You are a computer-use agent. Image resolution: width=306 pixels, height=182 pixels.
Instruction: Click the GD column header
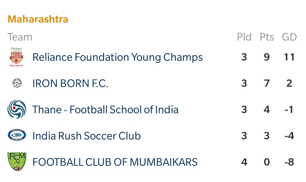pyautogui.click(x=289, y=37)
